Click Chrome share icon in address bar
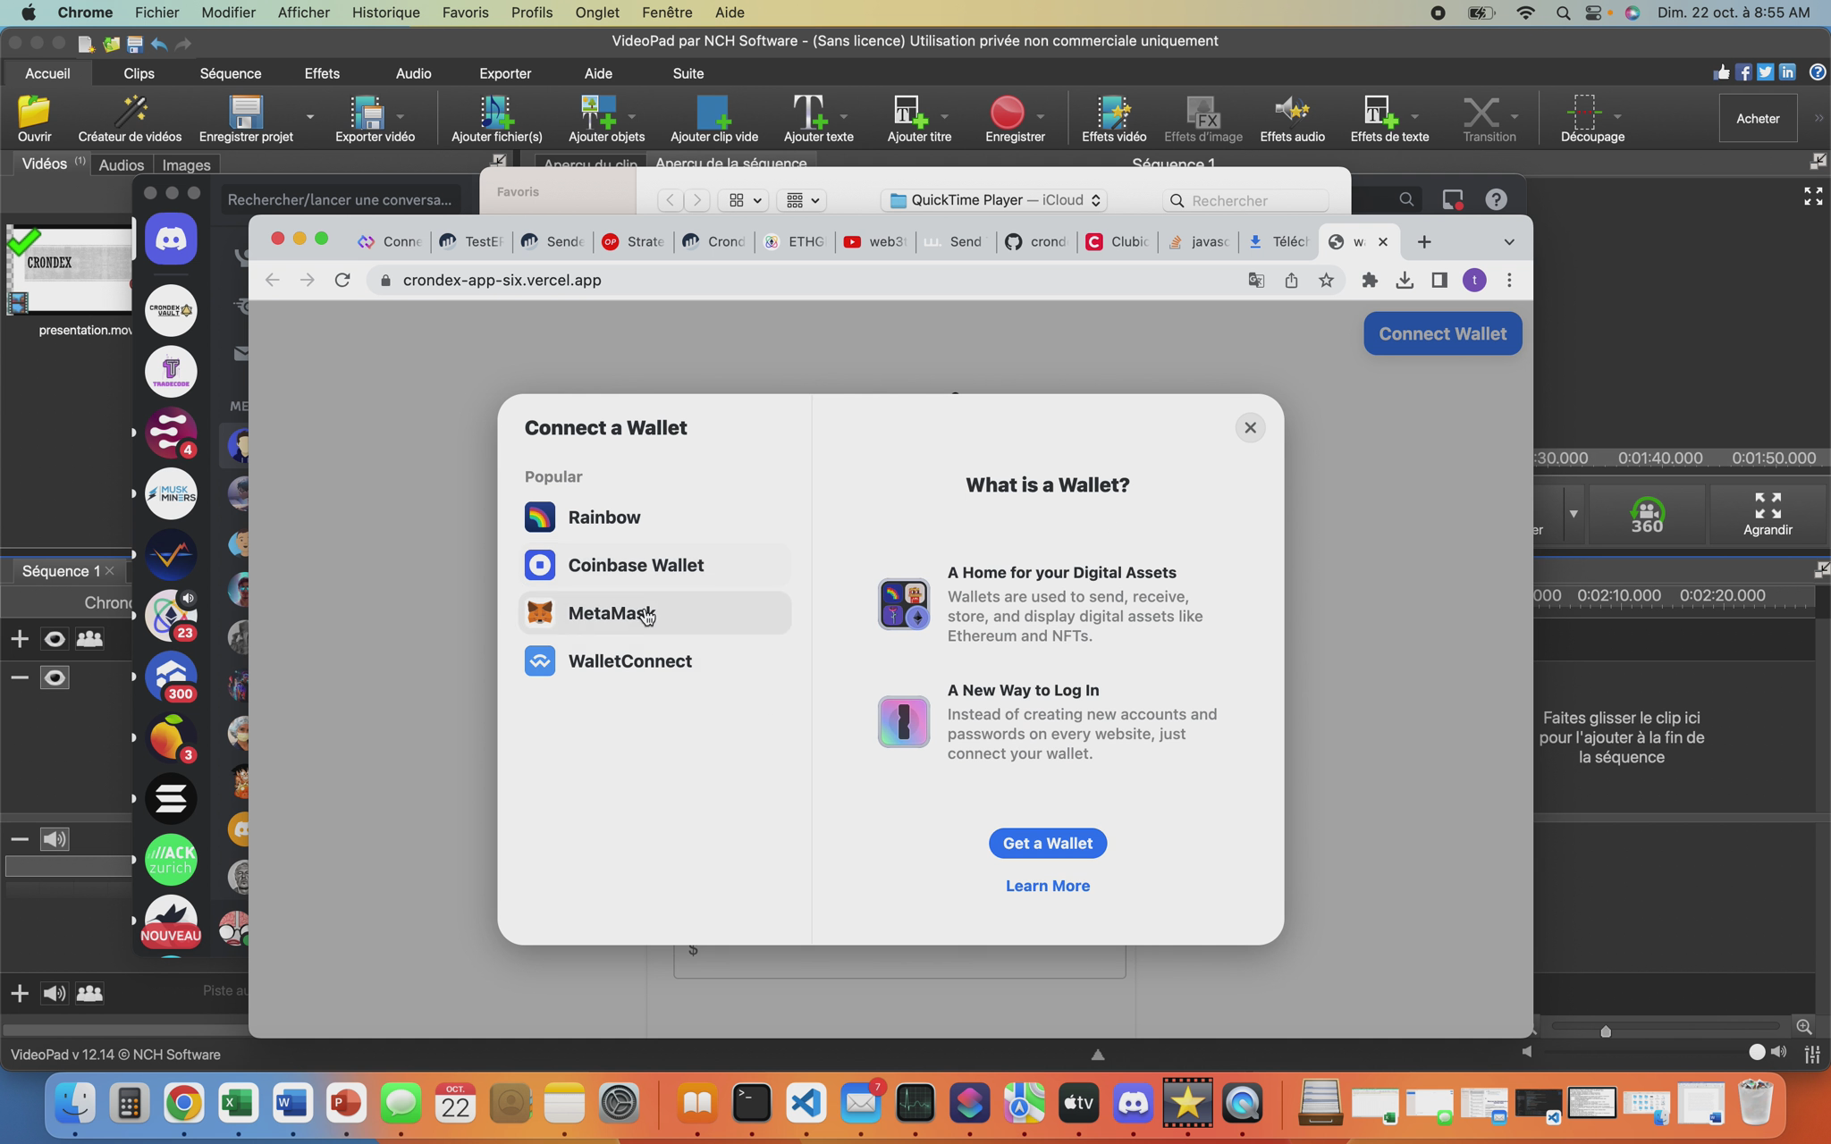Screen dimensions: 1831x1144 tap(1291, 281)
